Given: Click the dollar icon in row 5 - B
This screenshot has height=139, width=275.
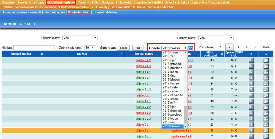Looking at the screenshot, I should (251, 72).
